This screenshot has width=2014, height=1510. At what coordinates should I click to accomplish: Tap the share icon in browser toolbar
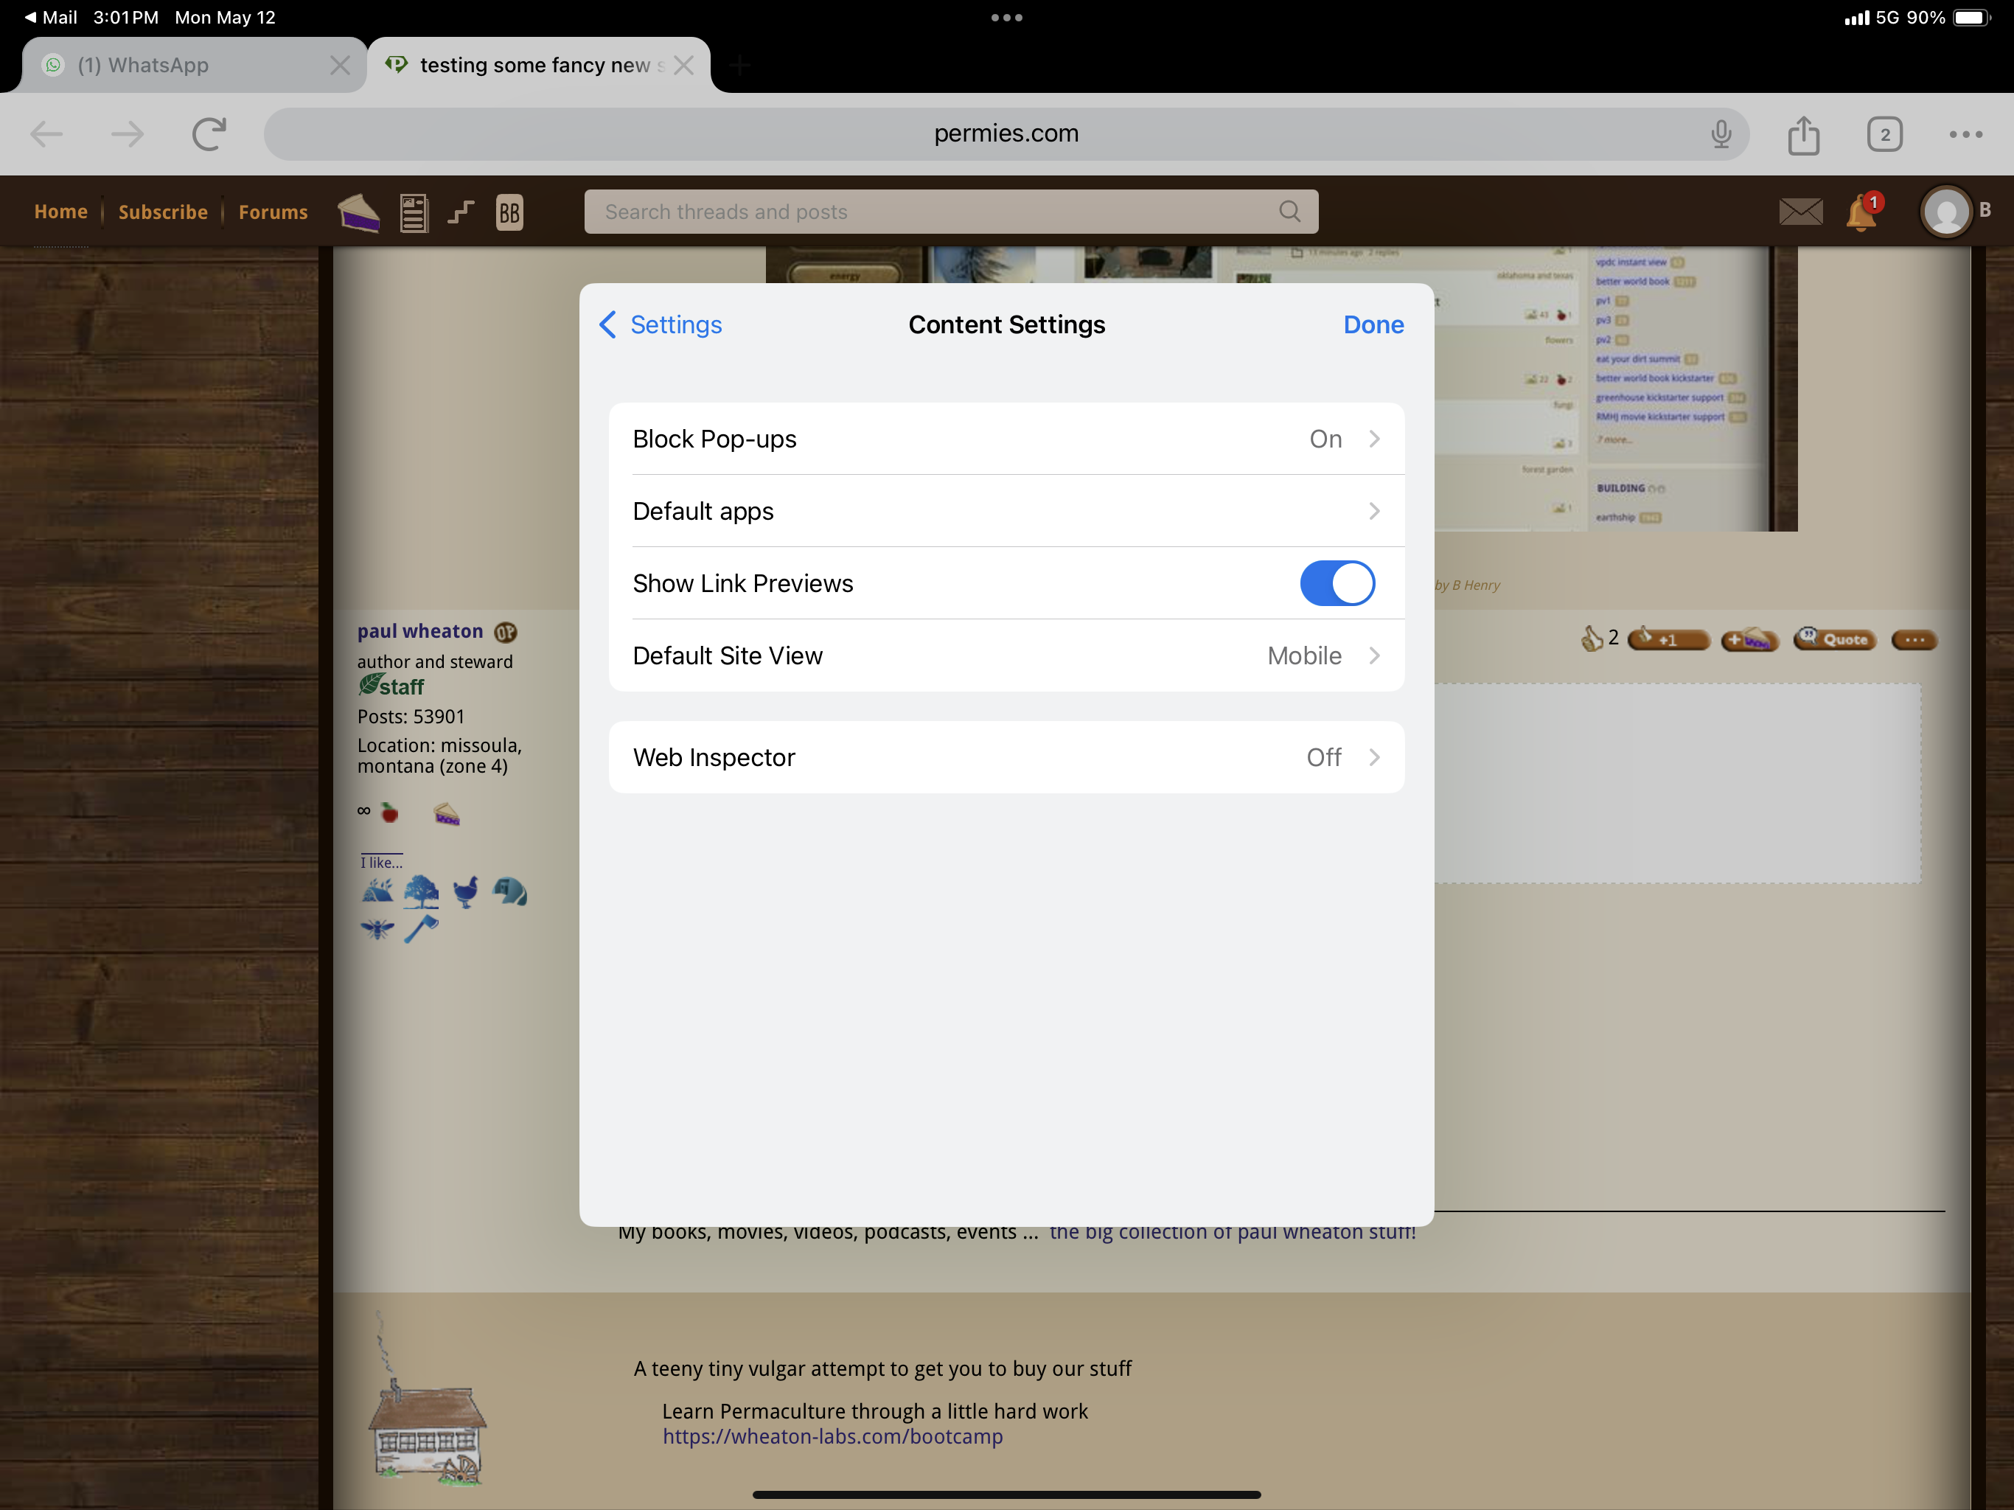pos(1802,135)
